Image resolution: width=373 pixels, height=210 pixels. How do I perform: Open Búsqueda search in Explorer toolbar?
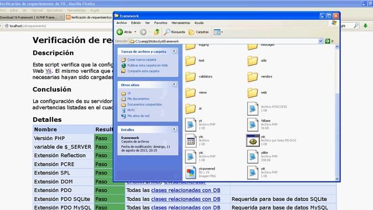click(174, 32)
